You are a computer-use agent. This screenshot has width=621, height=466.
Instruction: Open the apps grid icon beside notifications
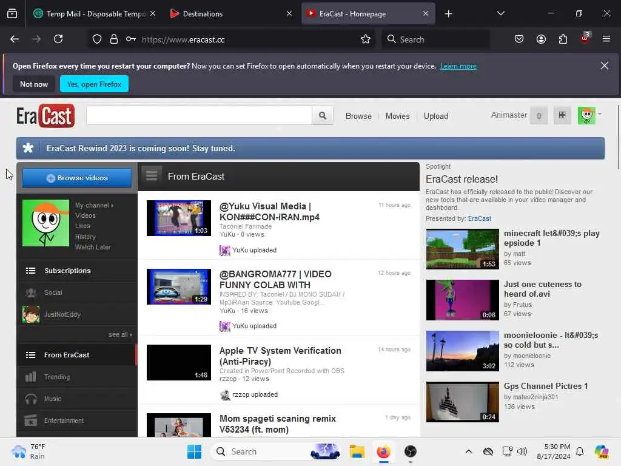click(562, 115)
